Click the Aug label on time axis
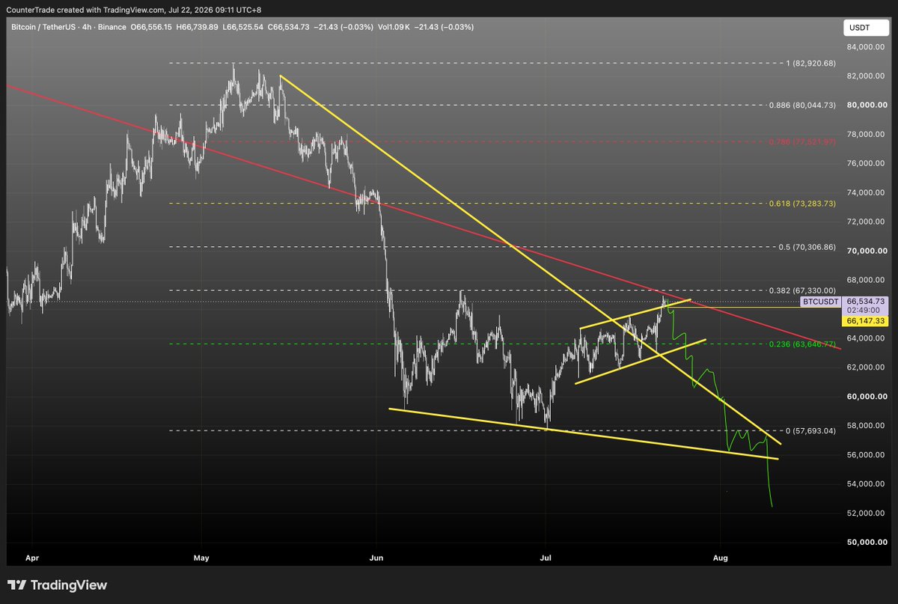This screenshot has height=604, width=898. [721, 558]
